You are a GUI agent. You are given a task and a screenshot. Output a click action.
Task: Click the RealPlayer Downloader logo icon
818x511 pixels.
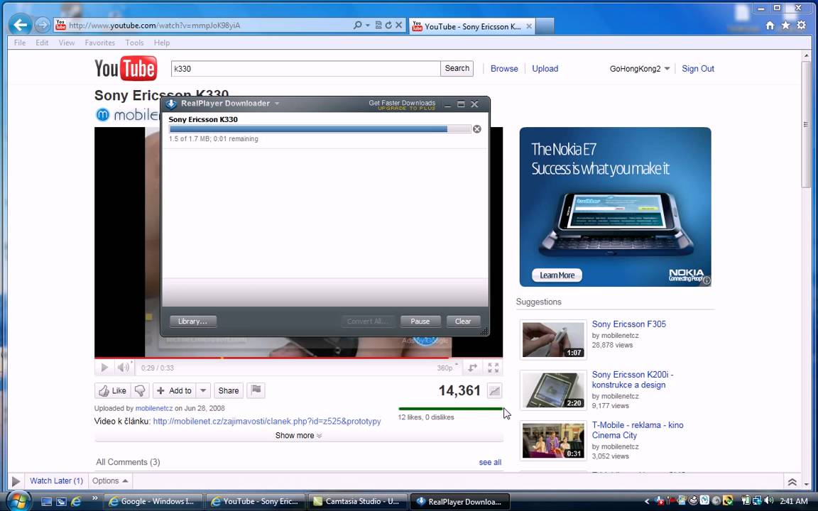(171, 104)
